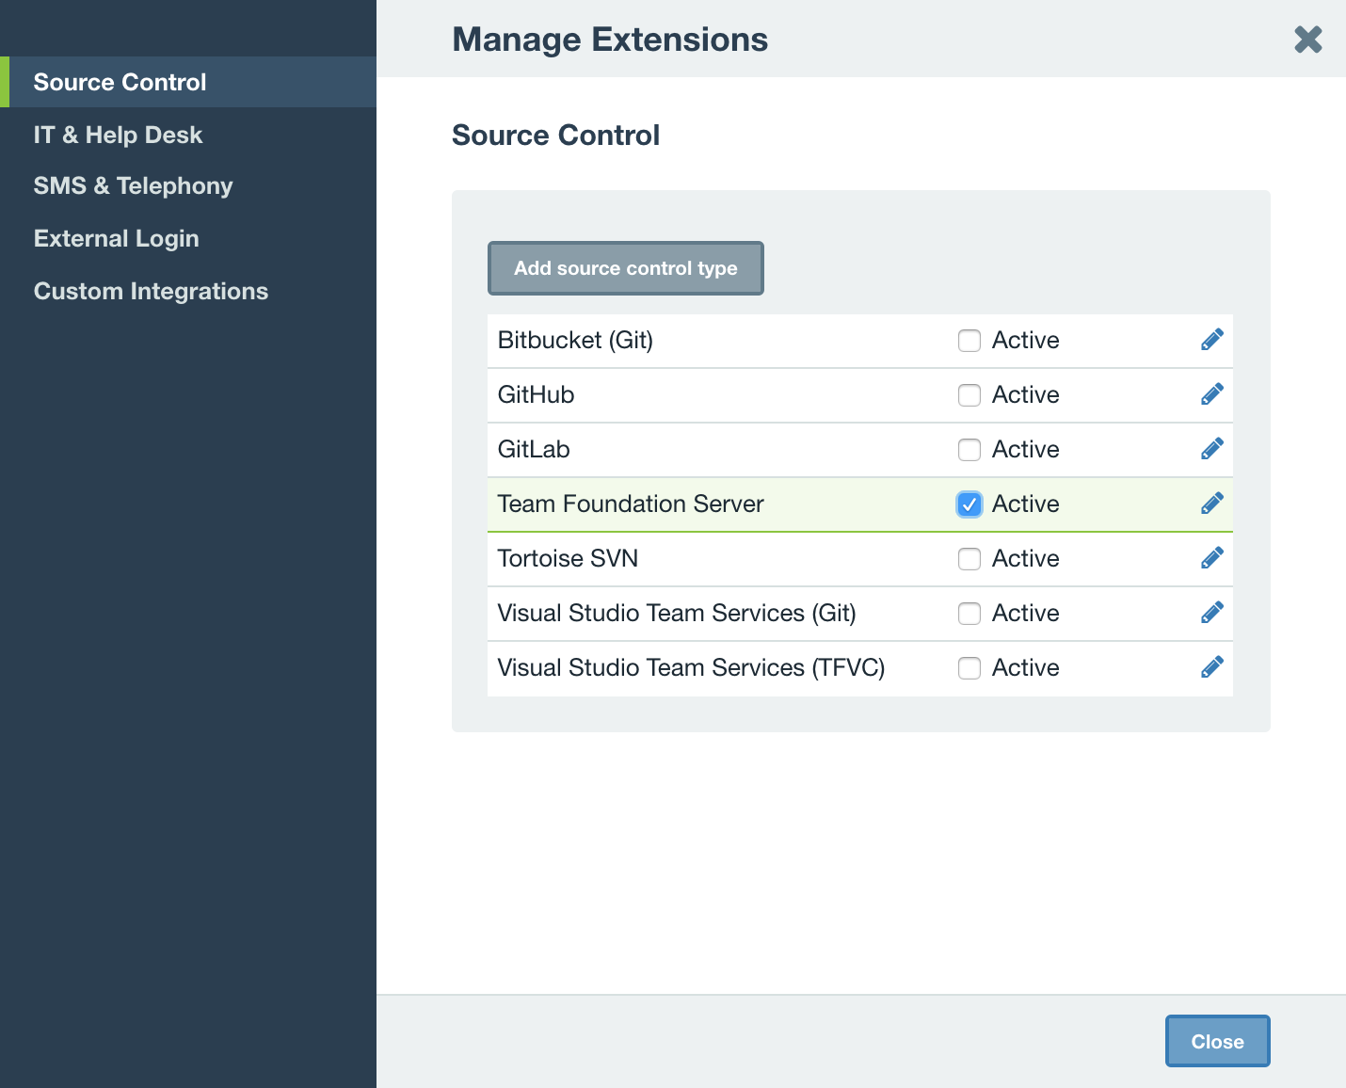This screenshot has width=1346, height=1088.
Task: Enable Active for Bitbucket (Git)
Action: pos(969,340)
